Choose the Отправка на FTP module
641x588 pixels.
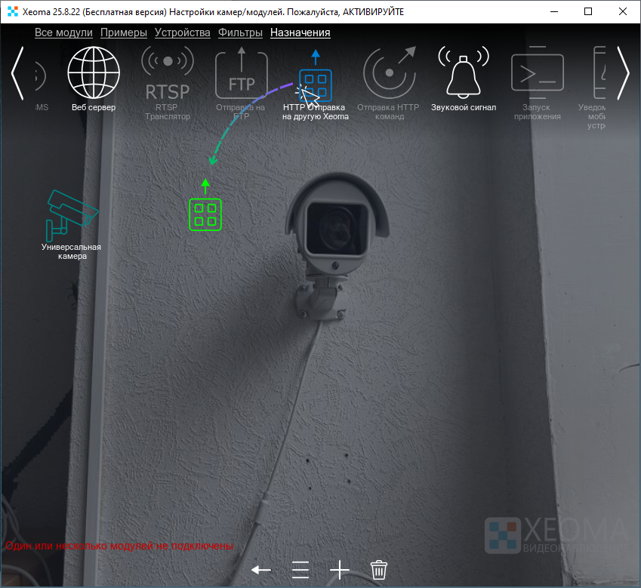coord(241,75)
